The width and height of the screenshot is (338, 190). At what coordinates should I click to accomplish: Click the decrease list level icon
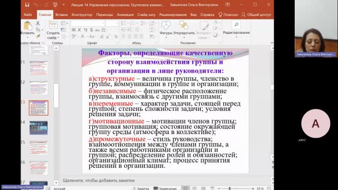(124, 30)
